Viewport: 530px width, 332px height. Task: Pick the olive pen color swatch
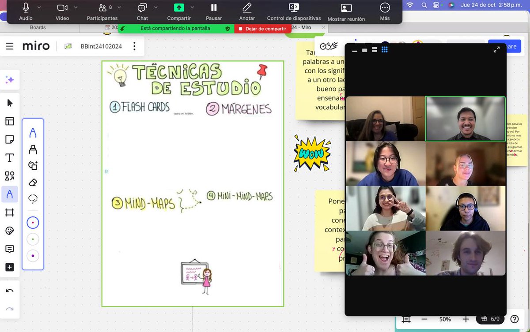coord(33,239)
